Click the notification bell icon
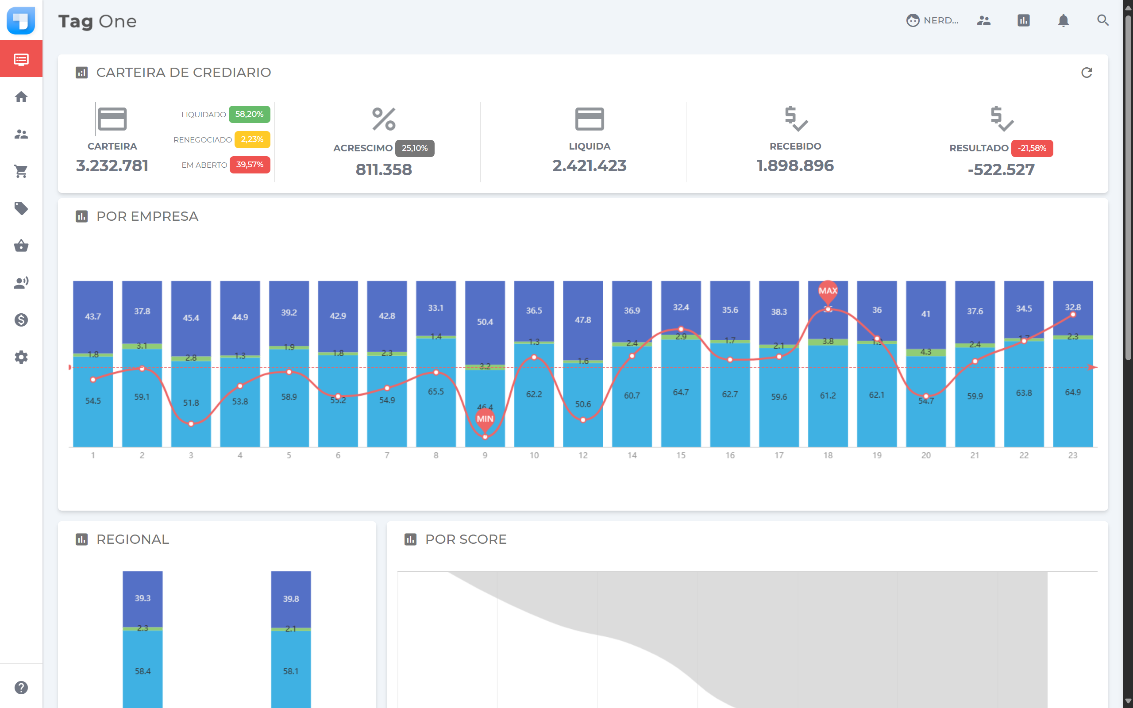 click(1063, 21)
